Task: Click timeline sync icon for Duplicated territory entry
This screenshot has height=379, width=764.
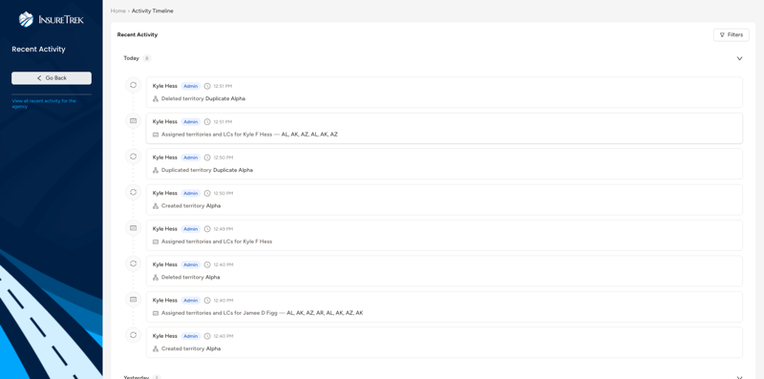Action: pyautogui.click(x=133, y=157)
